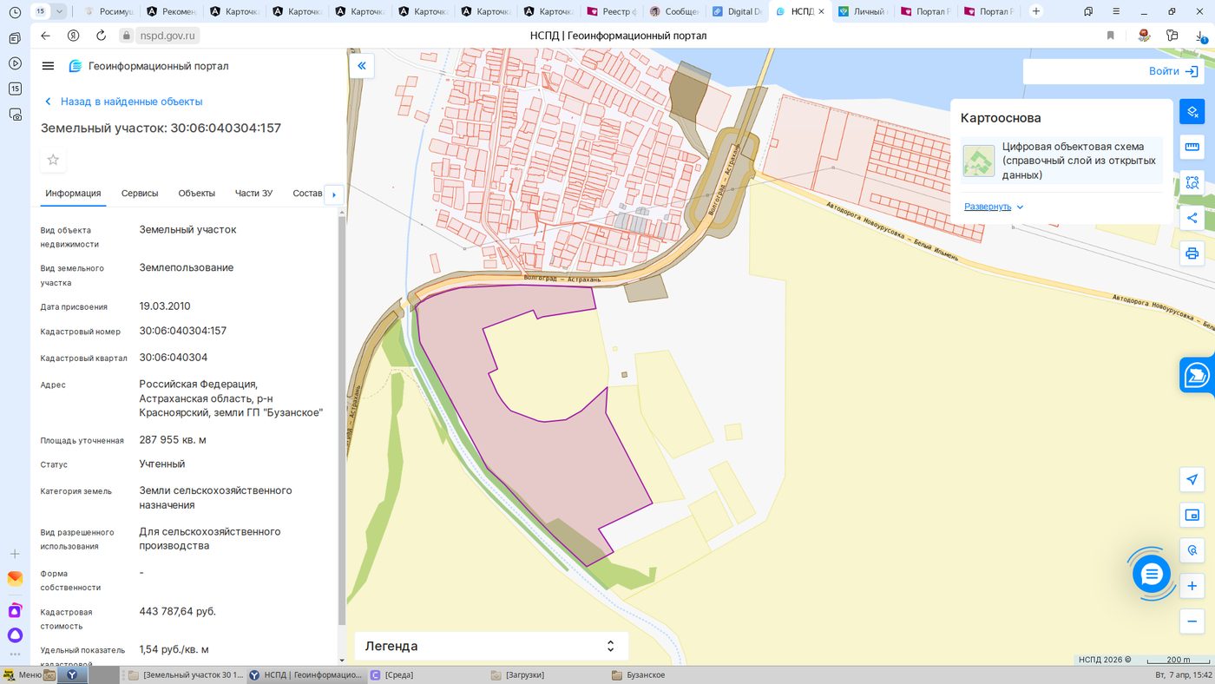Click the cadastral cost 443 787,64 руб.
The width and height of the screenshot is (1215, 684).
(x=178, y=611)
